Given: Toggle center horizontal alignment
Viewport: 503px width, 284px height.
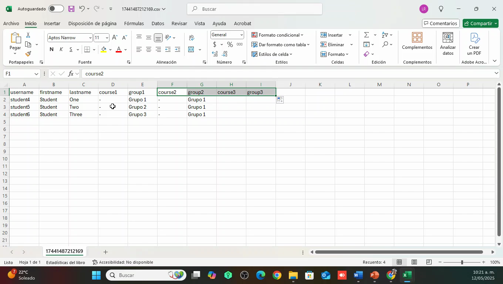Looking at the screenshot, I should point(148,50).
